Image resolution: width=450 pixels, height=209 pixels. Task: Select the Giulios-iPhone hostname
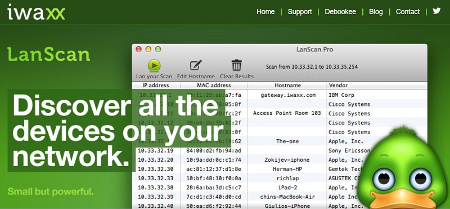point(287,206)
